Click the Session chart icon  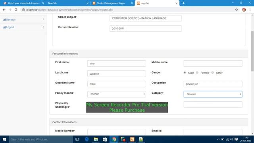[x=4, y=19]
